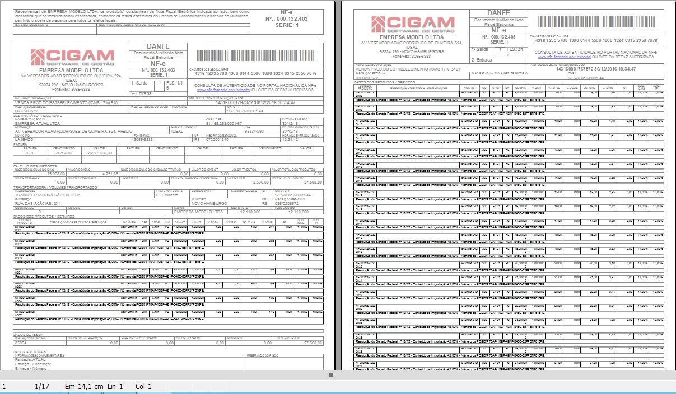Screen dimensions: 676x394
Task: Select carrier name 'TRANSPORTADORA RÁPIDA LTDA'
Action: (48, 195)
